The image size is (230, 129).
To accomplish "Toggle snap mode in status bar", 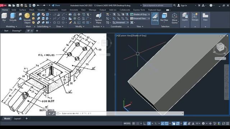I will 138,124.
